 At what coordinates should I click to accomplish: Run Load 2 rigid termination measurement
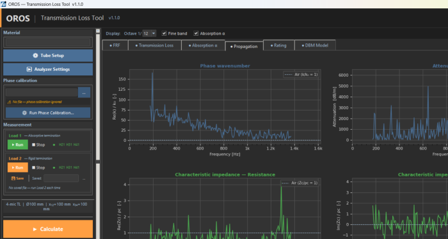tap(18, 167)
